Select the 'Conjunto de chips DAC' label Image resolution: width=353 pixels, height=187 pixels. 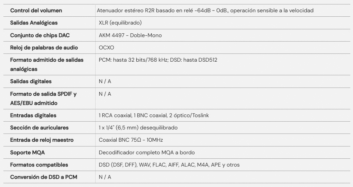(x=40, y=35)
